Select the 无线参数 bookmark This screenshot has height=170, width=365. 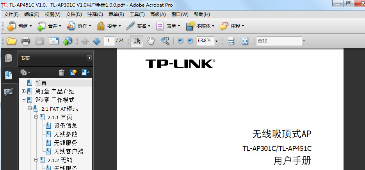[66, 134]
